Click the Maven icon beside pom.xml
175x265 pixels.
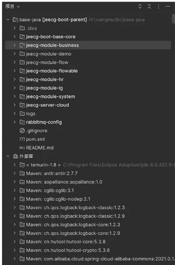(22, 139)
